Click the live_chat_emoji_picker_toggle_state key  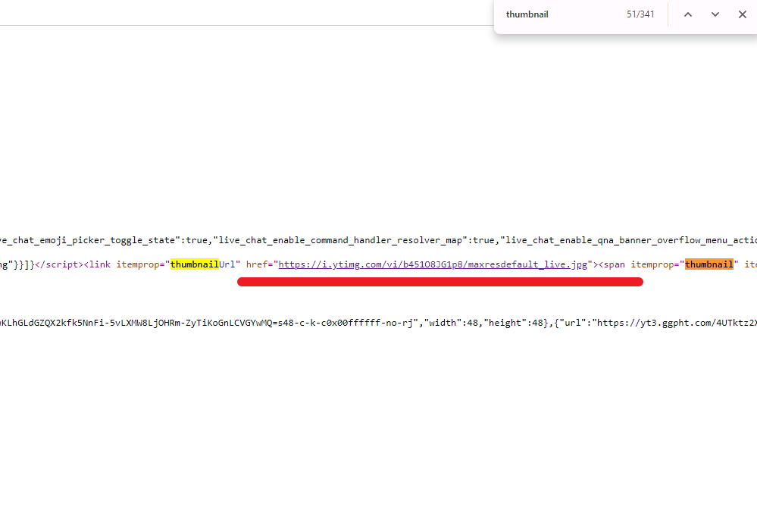pos(89,240)
